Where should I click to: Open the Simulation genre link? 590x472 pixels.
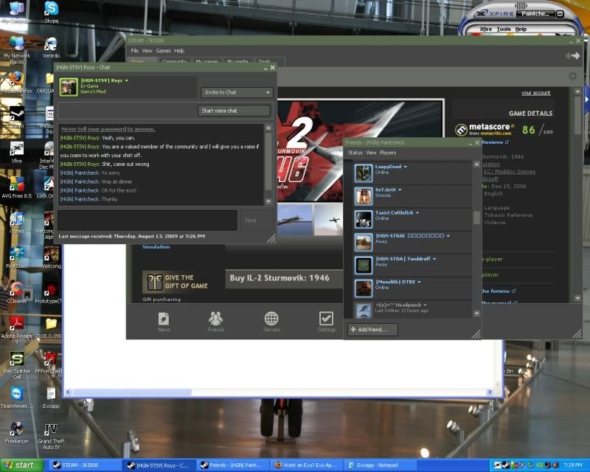click(156, 247)
